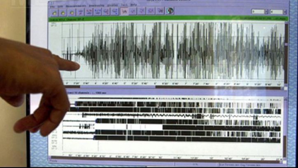This screenshot has height=168, width=298.
Task: Click the icon just right of the red waveform tool
Action: pyautogui.click(x=133, y=11)
